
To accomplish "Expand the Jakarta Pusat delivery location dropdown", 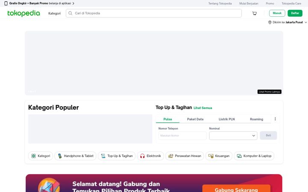I will (x=305, y=22).
